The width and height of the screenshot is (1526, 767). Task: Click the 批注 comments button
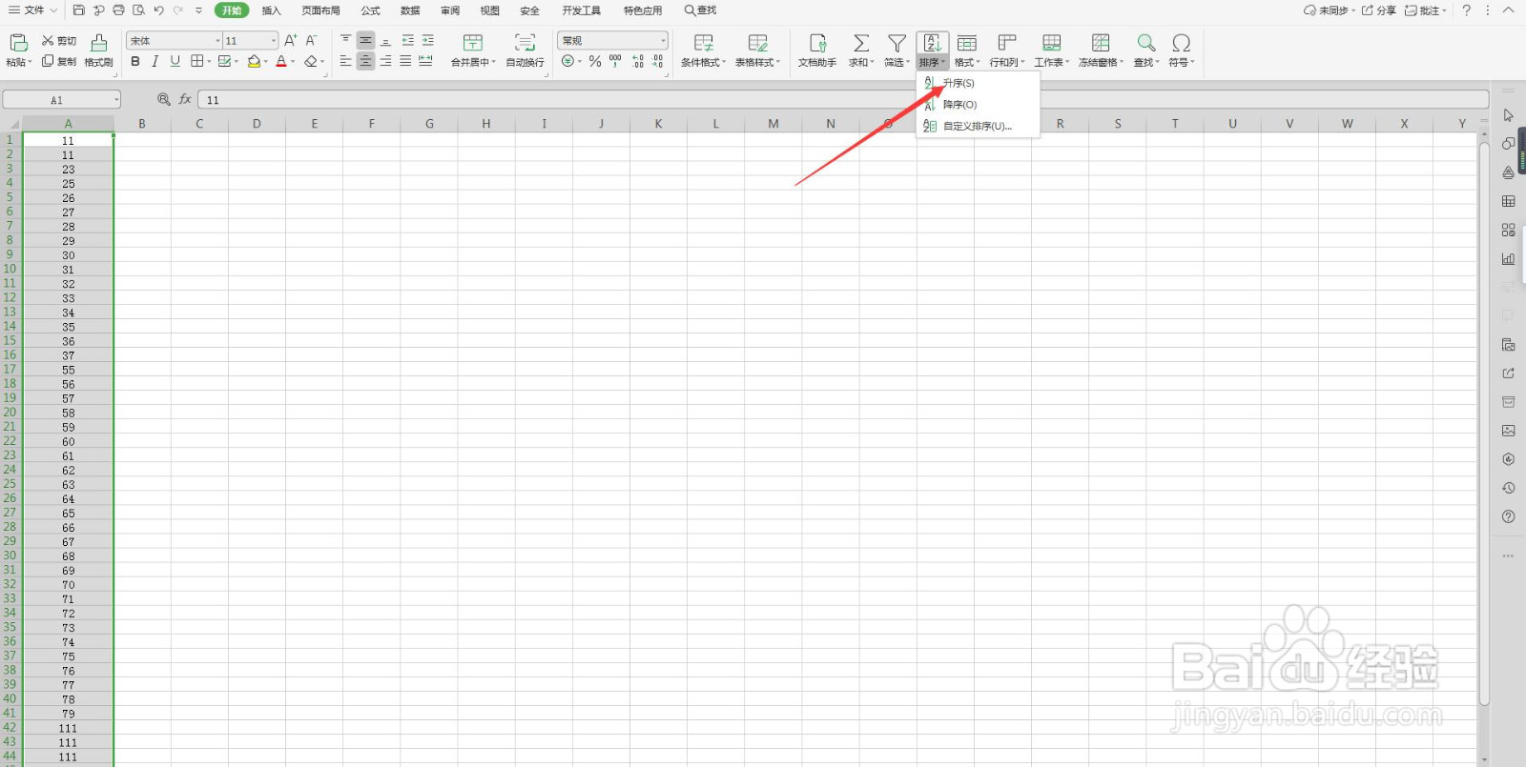[x=1426, y=10]
